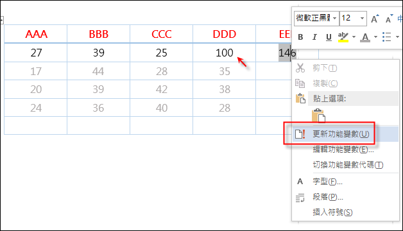Click the bullets list icon
Screen dimensions: 403x231
tap(386, 37)
